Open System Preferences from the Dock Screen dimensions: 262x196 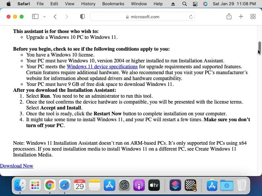[124, 185]
